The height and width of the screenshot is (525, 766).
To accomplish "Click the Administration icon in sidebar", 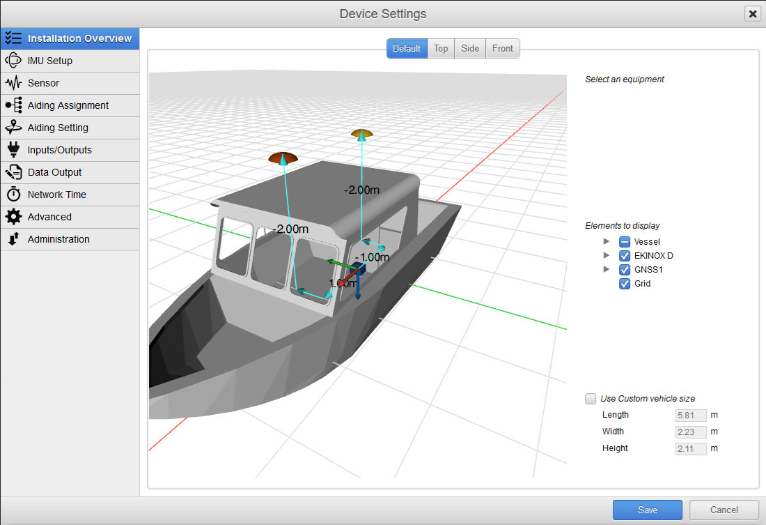I will coord(13,239).
